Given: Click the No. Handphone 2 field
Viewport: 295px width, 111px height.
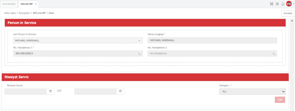Looking at the screenshot, I should (212, 53).
